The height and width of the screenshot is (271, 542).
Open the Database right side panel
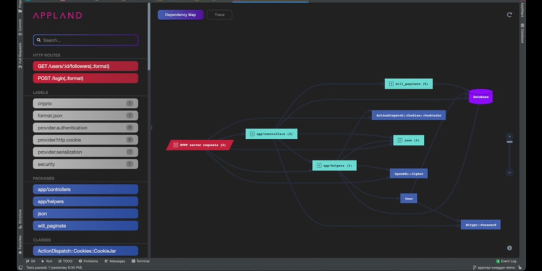tap(522, 33)
